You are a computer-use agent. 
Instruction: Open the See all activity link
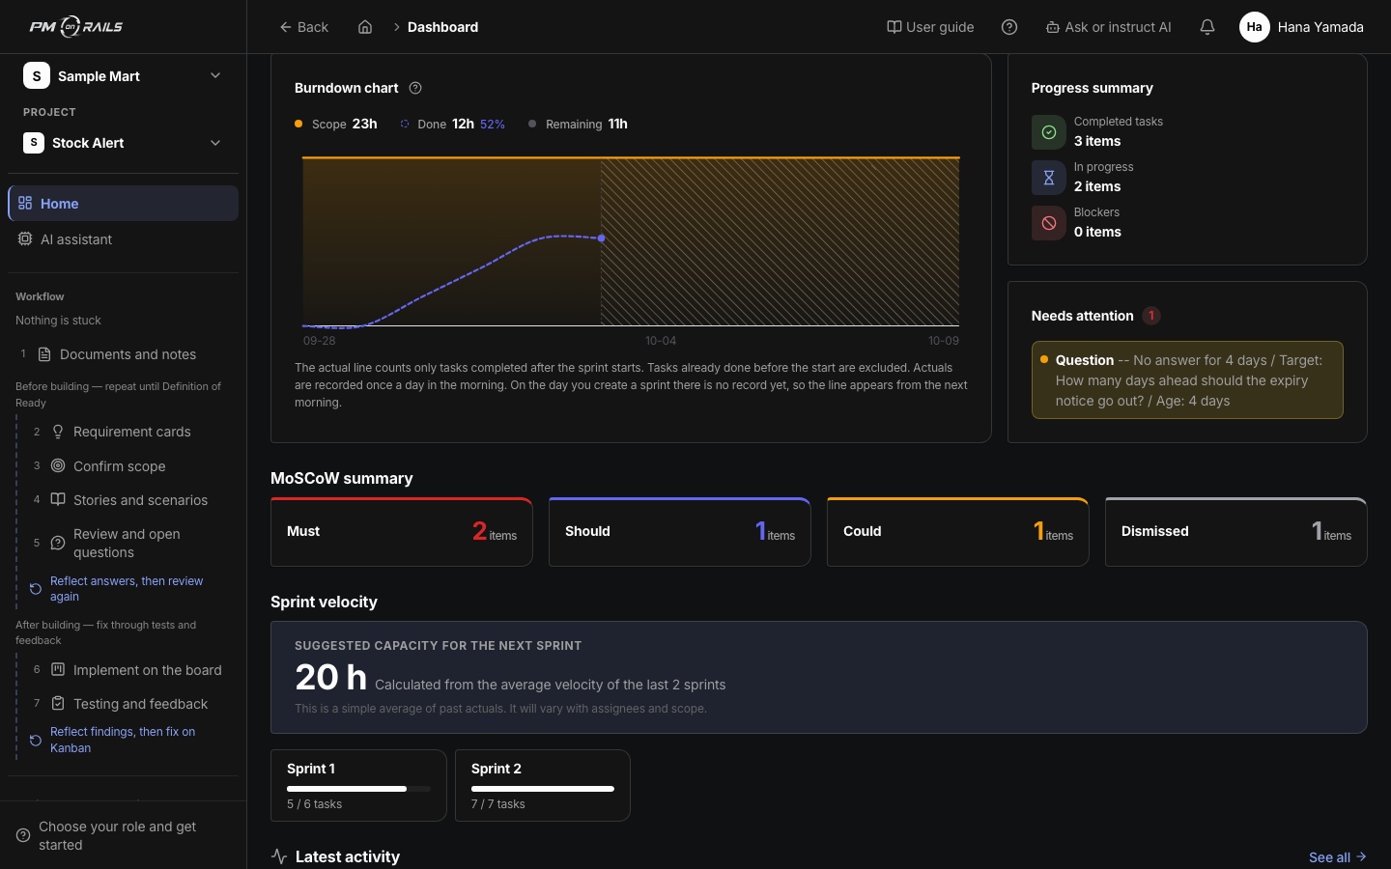click(1338, 857)
